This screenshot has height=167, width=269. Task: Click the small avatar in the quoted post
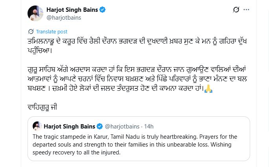point(37,127)
